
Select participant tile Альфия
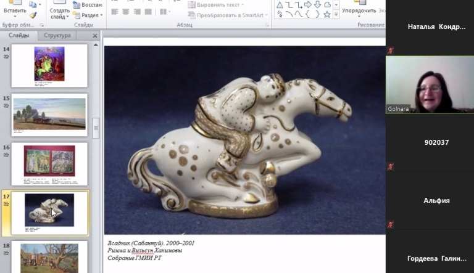430,200
